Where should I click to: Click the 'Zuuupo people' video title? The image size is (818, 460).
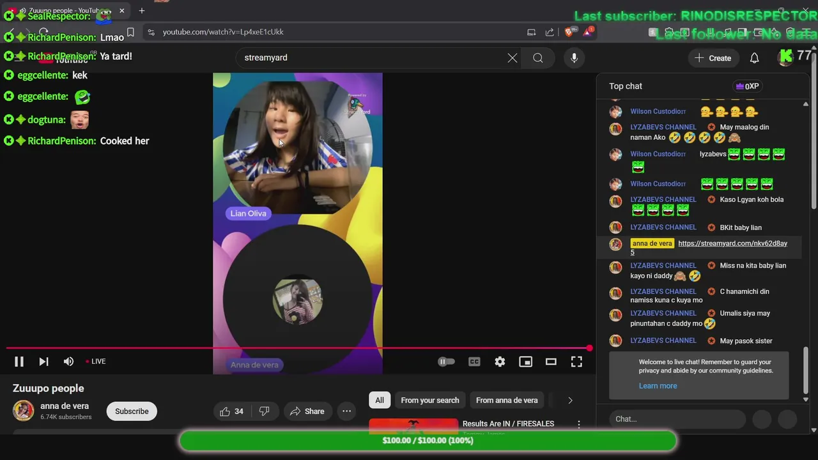(49, 388)
